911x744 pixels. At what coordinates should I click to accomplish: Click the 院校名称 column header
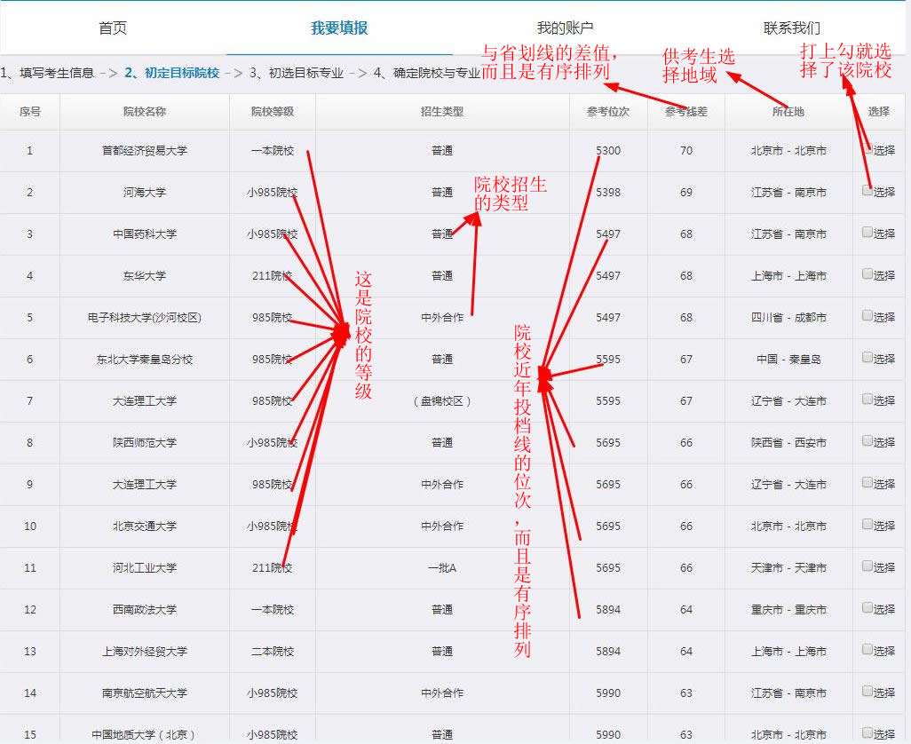click(145, 112)
